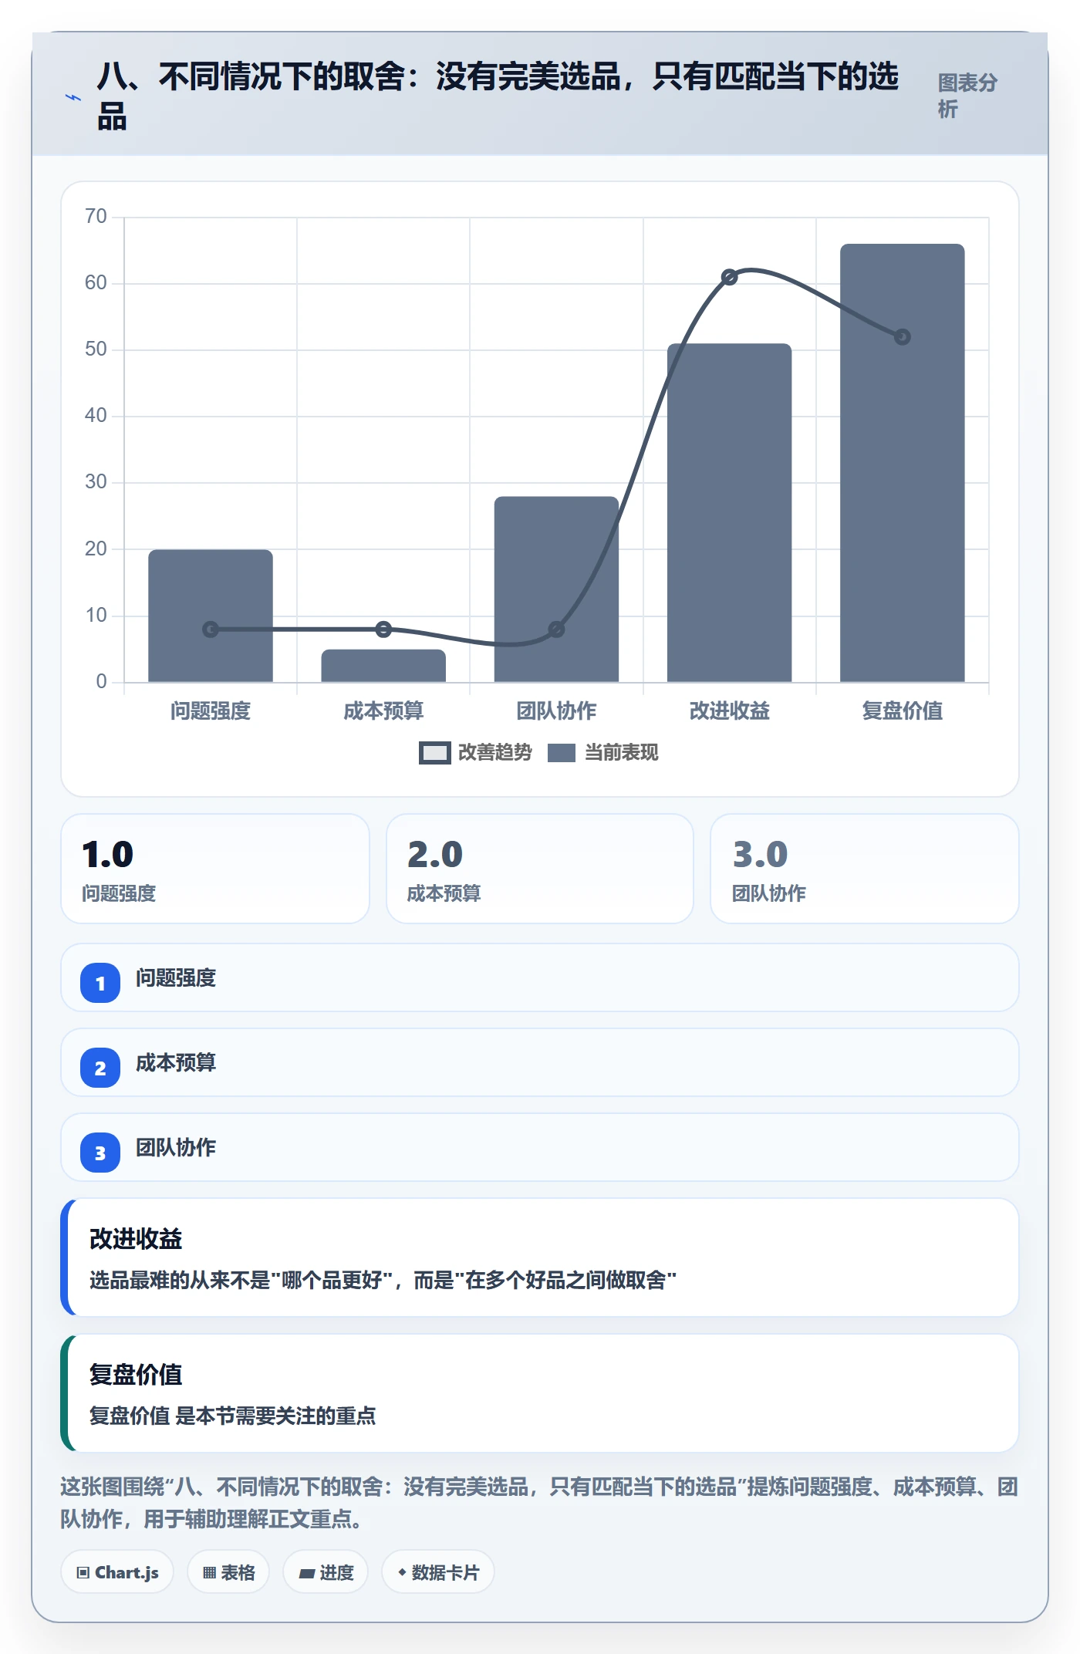Click the 成本预算 bar in the chart
Screen dimensions: 1080x1654
click(383, 666)
